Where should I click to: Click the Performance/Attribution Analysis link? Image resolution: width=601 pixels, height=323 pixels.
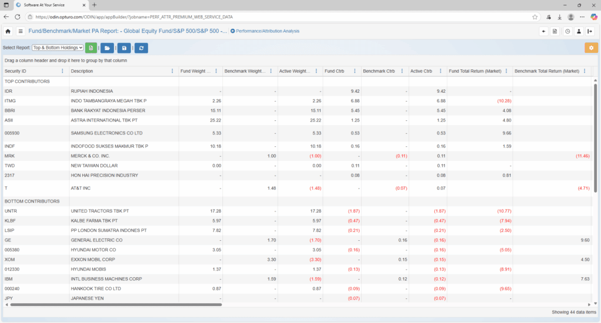pos(265,31)
